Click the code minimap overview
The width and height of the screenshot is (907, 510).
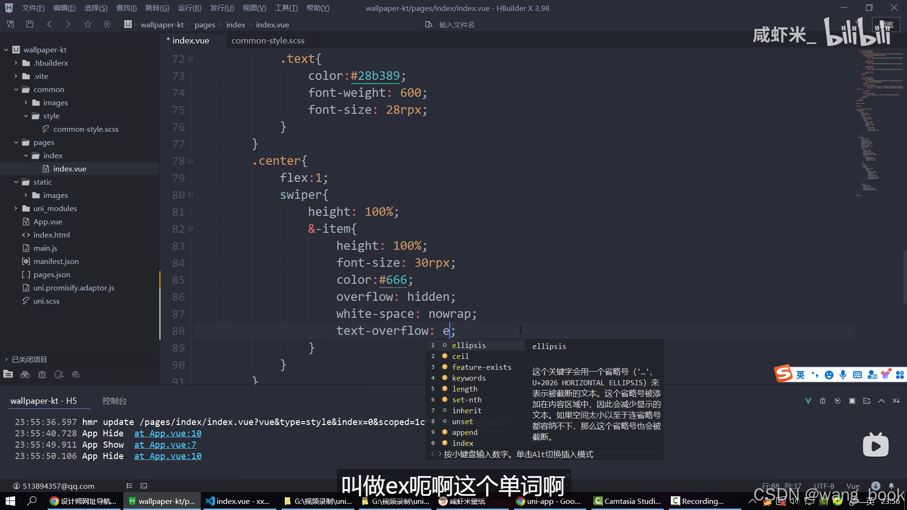coord(879,123)
